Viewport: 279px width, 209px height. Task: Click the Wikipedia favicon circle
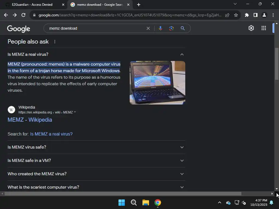[11, 110]
